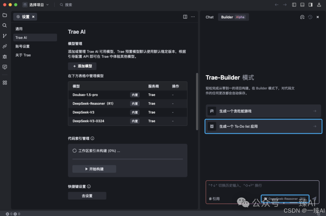Split the editor with split icon
This screenshot has width=326, height=216.
tap(185, 17)
